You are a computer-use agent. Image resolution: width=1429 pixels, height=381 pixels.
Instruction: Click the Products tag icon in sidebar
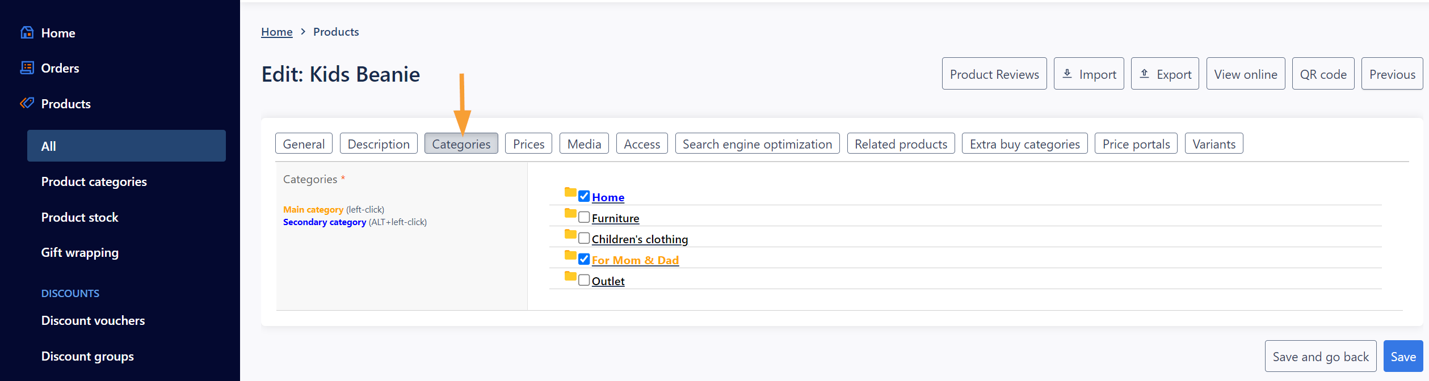pyautogui.click(x=27, y=103)
